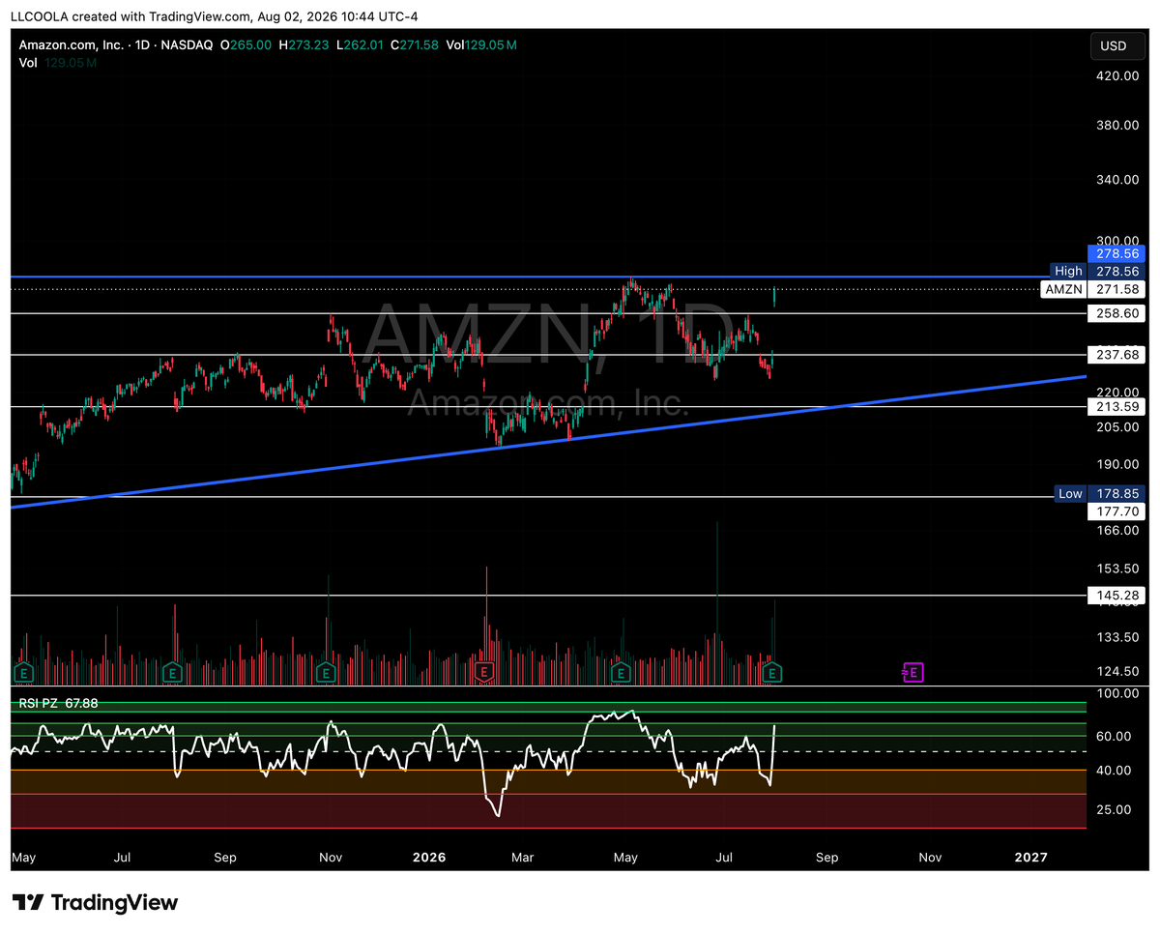The image size is (1160, 934).
Task: Click the 420.00 price axis label
Action: pyautogui.click(x=1117, y=75)
